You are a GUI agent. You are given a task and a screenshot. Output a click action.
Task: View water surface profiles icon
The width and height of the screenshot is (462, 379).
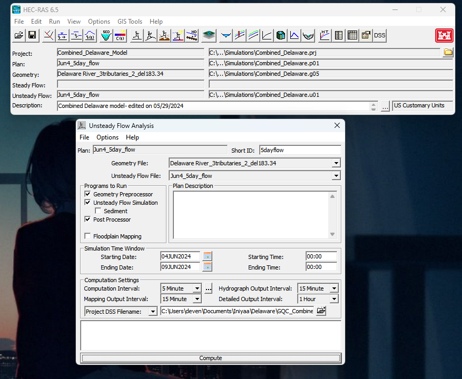240,36
